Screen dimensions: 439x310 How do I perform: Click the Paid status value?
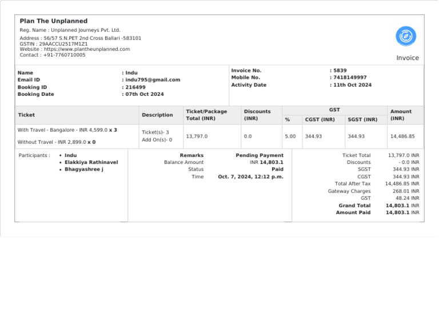pyautogui.click(x=277, y=170)
